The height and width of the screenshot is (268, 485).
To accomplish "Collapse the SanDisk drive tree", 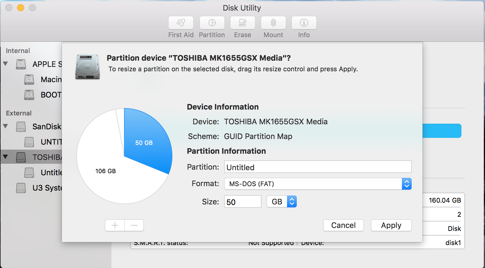I will pyautogui.click(x=6, y=126).
